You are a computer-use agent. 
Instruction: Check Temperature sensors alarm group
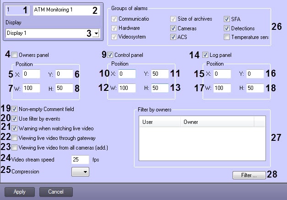pos(227,37)
